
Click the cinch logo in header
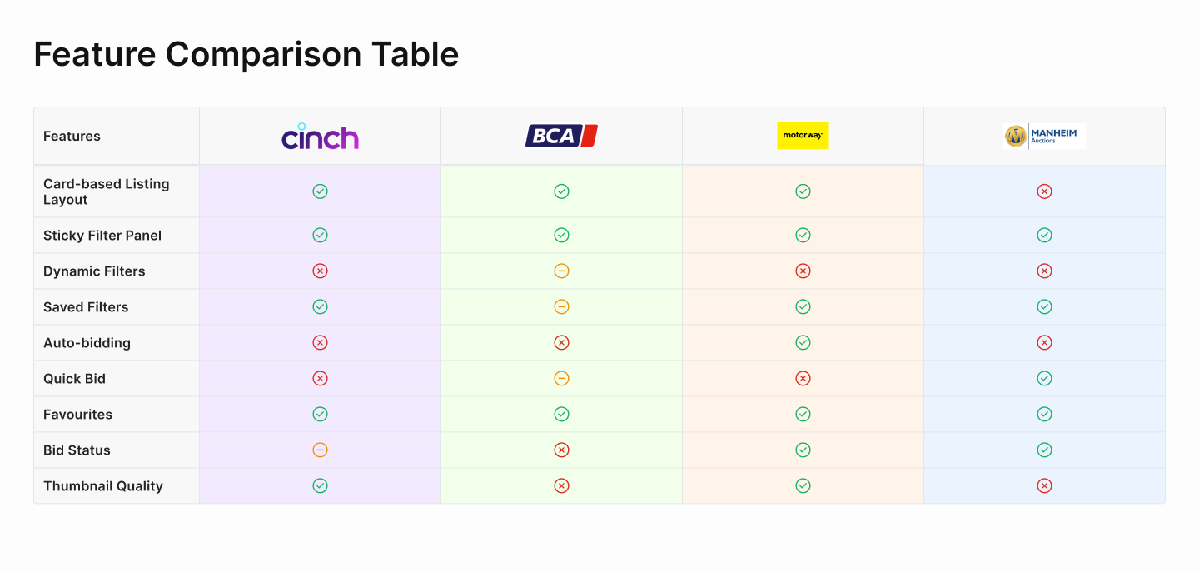click(x=320, y=136)
